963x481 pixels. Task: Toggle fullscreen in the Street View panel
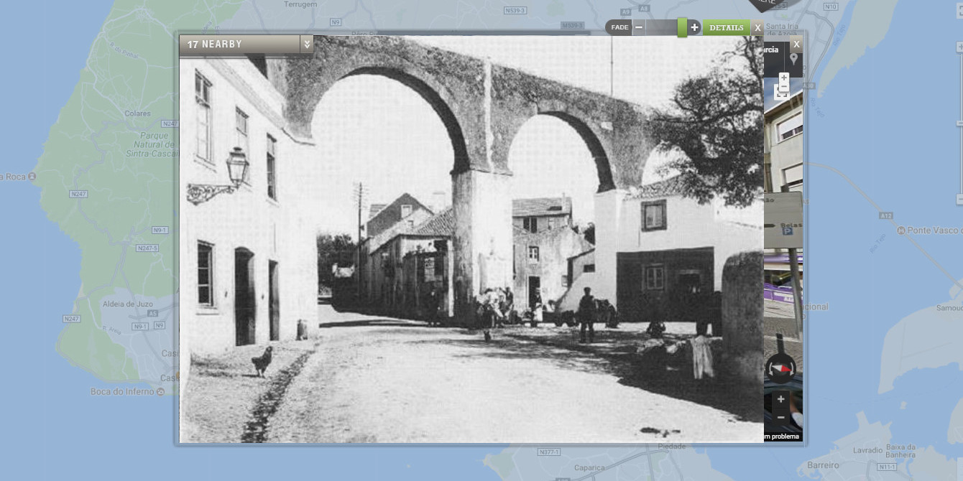[x=783, y=92]
